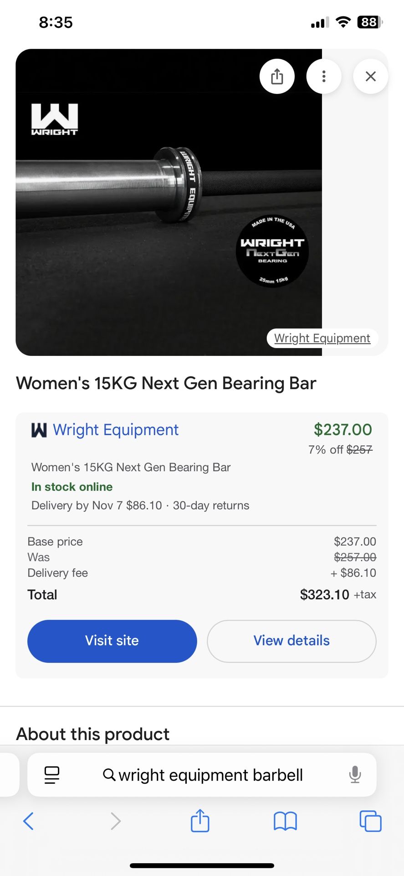Navigate forward with the forward arrow
404x876 pixels.
[115, 821]
